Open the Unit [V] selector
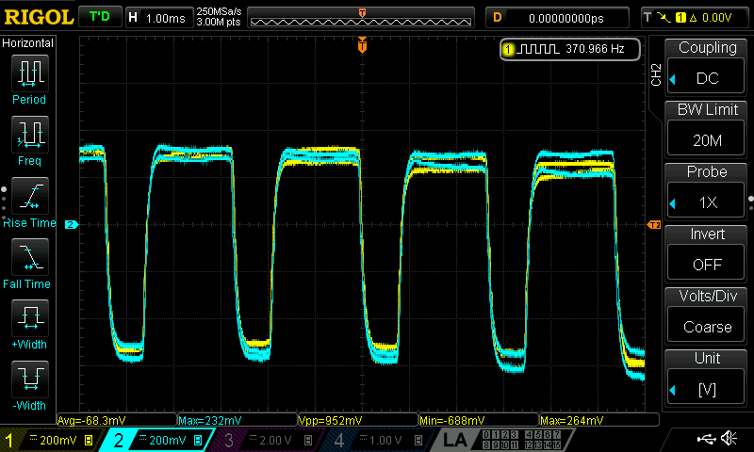Screen dimensions: 754x452 coord(706,377)
